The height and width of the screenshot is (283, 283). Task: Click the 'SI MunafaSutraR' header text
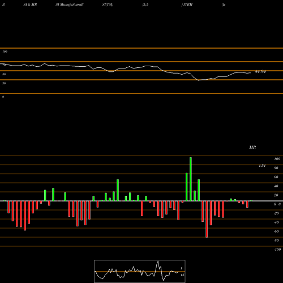pos(70,5)
